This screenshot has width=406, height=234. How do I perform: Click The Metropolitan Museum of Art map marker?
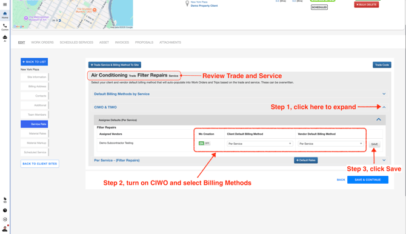[26, 18]
